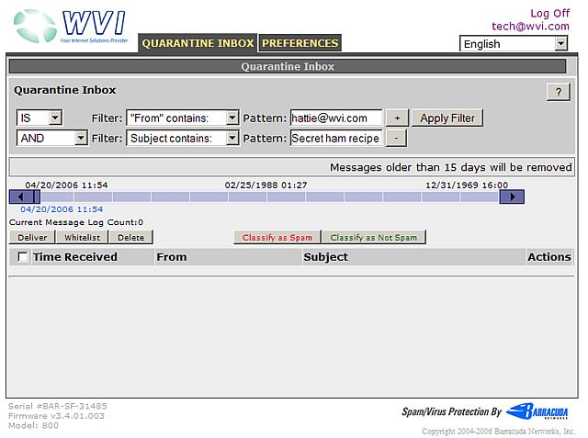Click the Firmware v3.4.01.003 text
This screenshot has height=438, width=588.
pyautogui.click(x=56, y=416)
